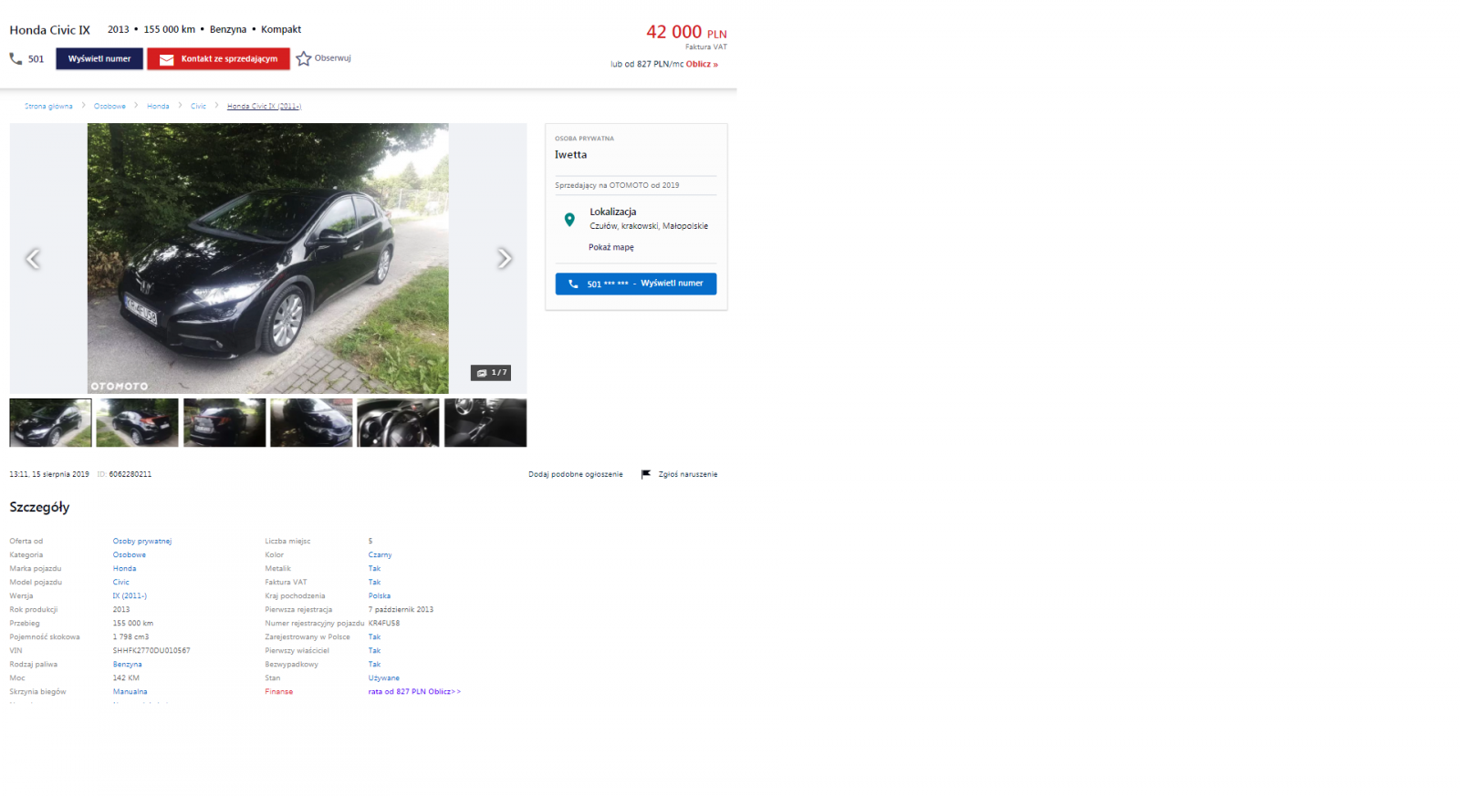Open Strona główna breadcrumb
1460x796 pixels.
[48, 107]
